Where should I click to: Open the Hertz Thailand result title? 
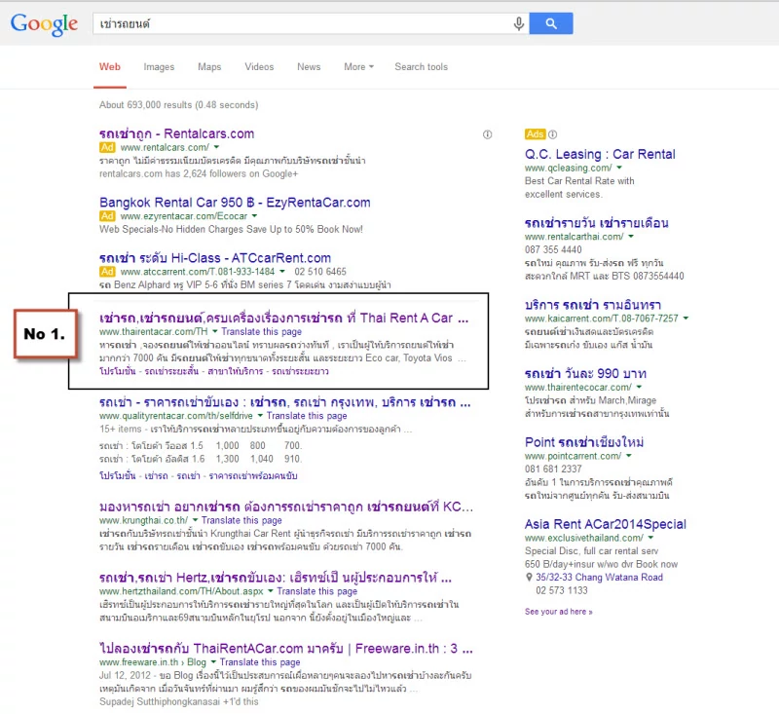[x=276, y=578]
